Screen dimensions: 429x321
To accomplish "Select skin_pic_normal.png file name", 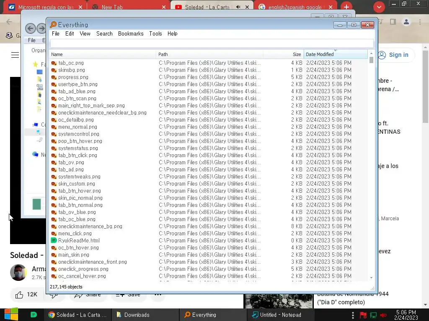I will 80,198.
